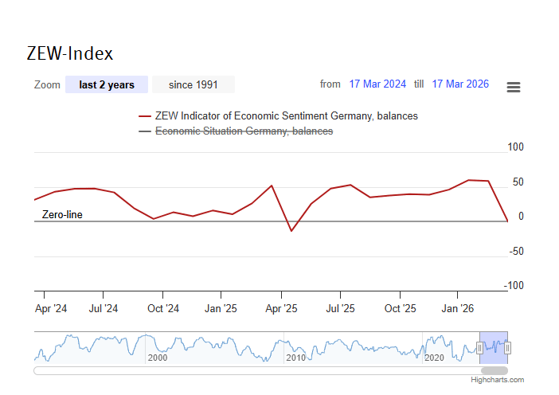The width and height of the screenshot is (559, 395).
Task: Click the red ZEW Indicator legend line marker
Action: point(145,116)
